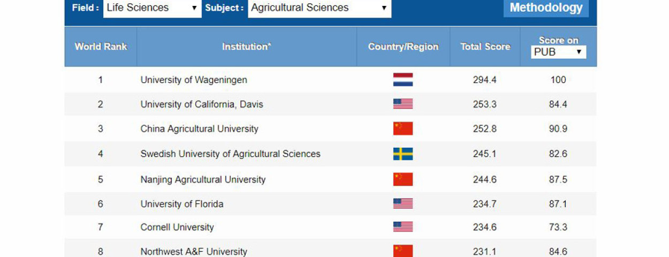This screenshot has height=257, width=669.
Task: Open Swedish University of Agricultural Sciences link
Action: pyautogui.click(x=230, y=154)
